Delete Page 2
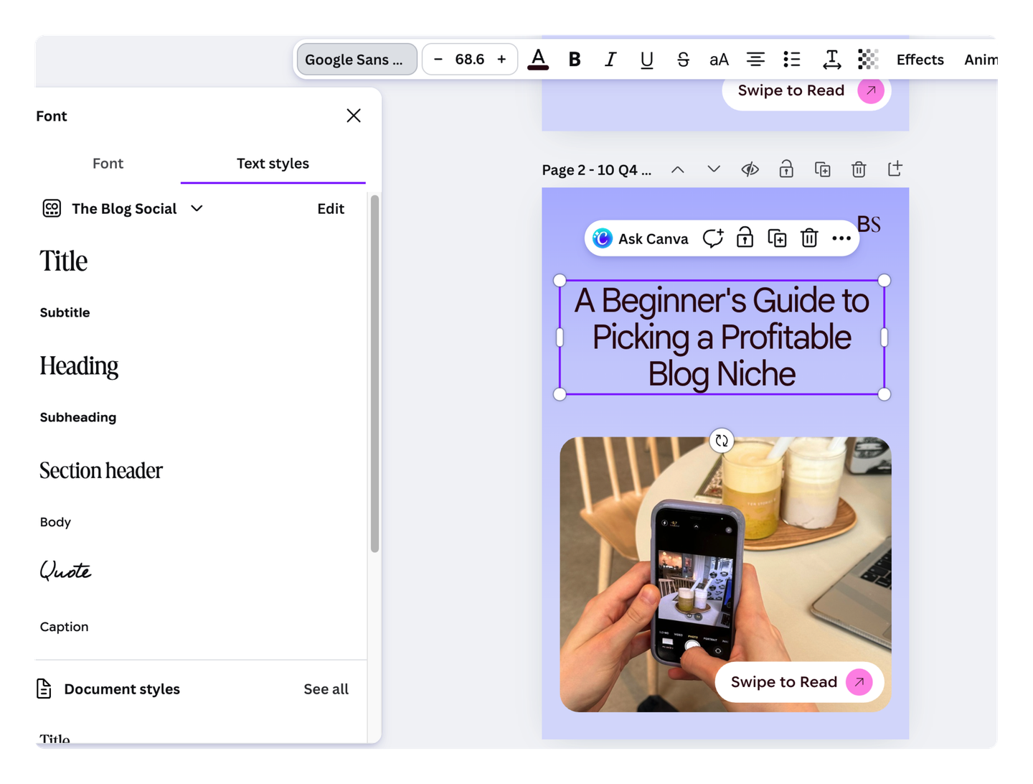The height and width of the screenshot is (784, 1033). (x=859, y=169)
